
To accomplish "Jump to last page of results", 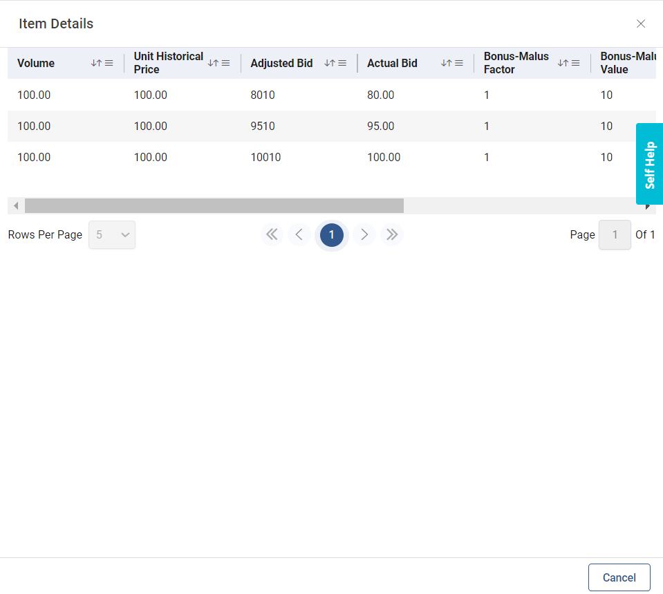I will 392,235.
